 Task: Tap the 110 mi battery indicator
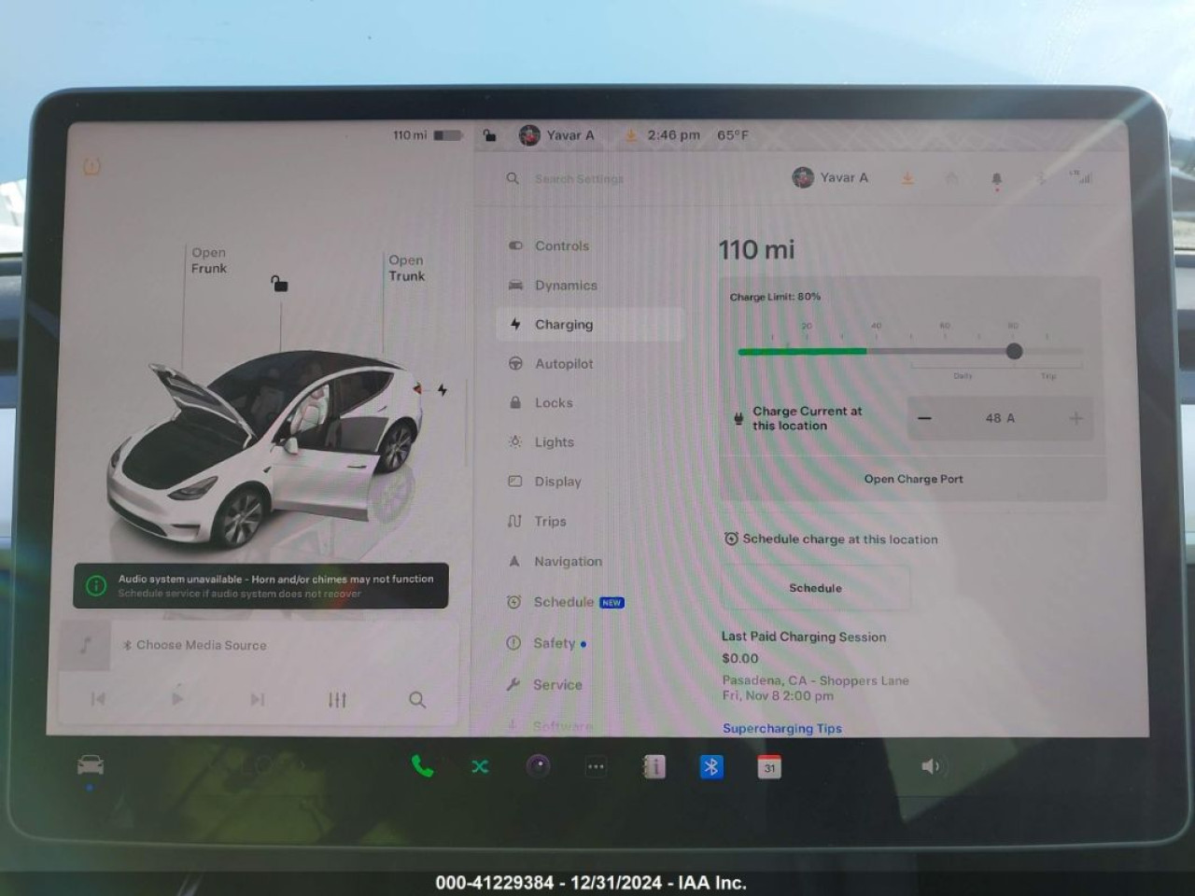coord(427,135)
